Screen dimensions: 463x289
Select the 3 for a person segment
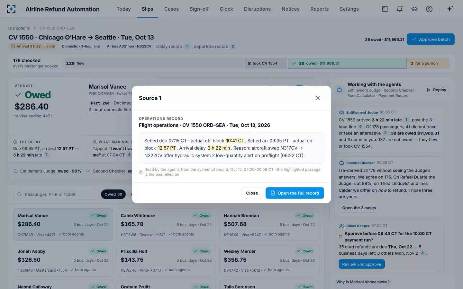click(428, 63)
